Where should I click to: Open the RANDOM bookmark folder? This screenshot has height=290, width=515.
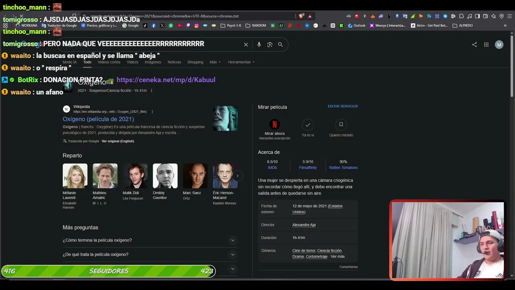[x=255, y=25]
